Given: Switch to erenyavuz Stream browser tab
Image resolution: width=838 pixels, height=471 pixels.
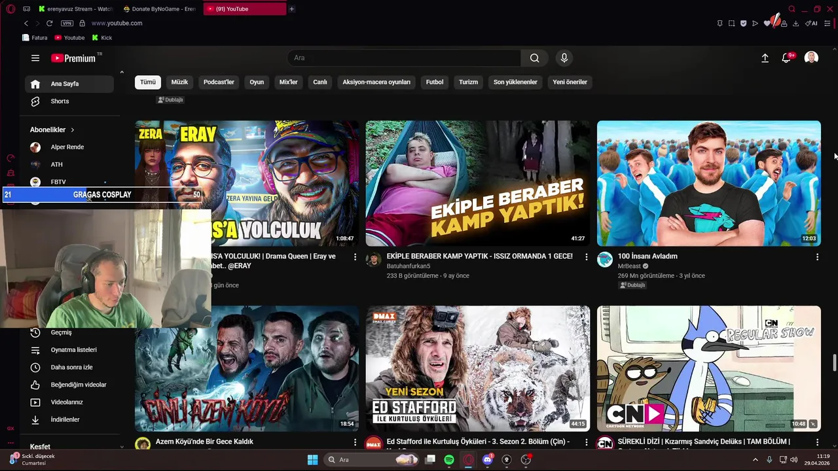Looking at the screenshot, I should [75, 9].
